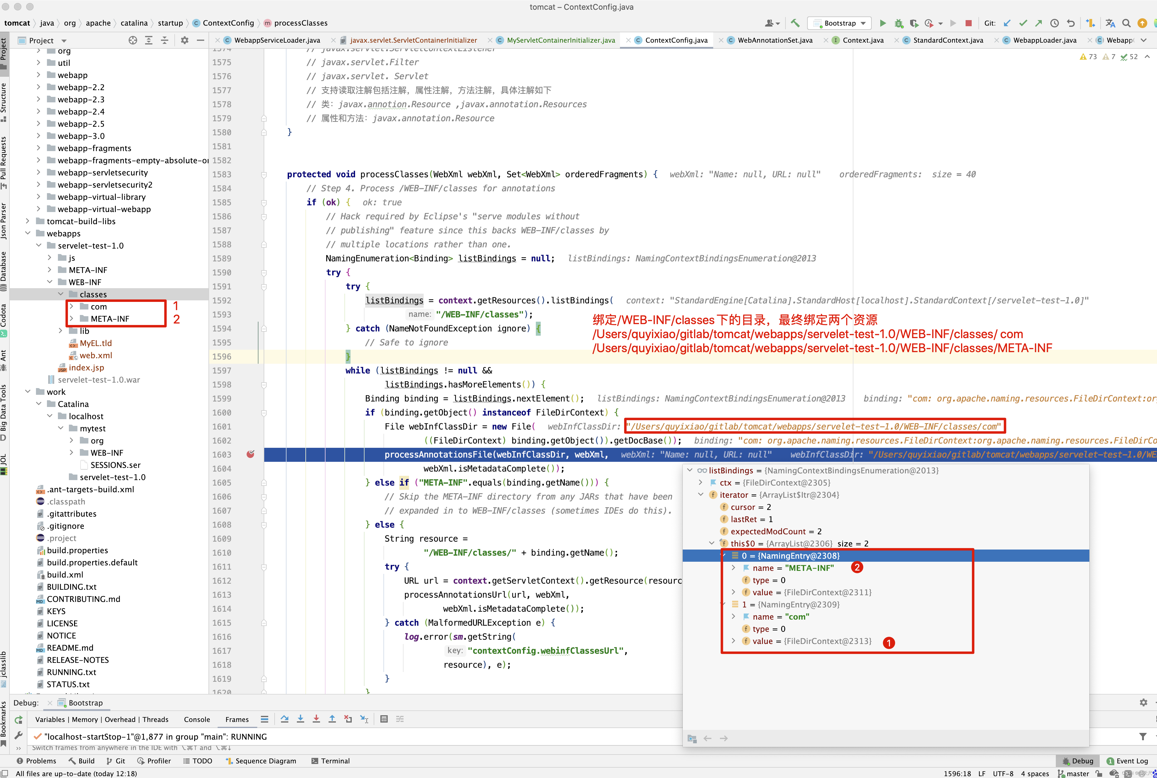This screenshot has height=778, width=1157.
Task: Collapse the work folder in tree
Action: [x=28, y=391]
